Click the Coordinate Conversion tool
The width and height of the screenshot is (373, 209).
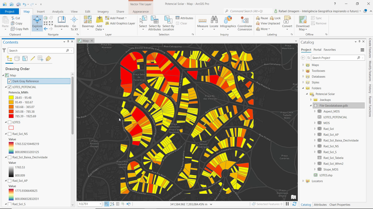pyautogui.click(x=245, y=23)
